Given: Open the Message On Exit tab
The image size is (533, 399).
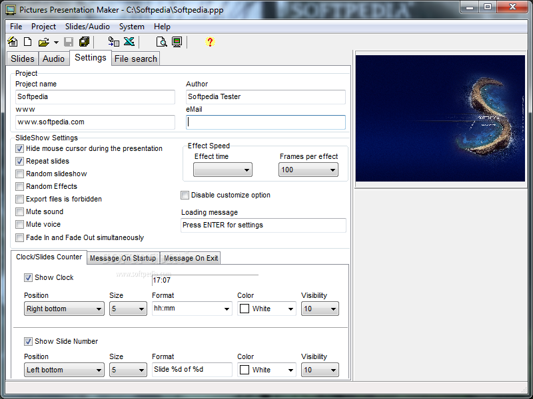Looking at the screenshot, I should (191, 258).
